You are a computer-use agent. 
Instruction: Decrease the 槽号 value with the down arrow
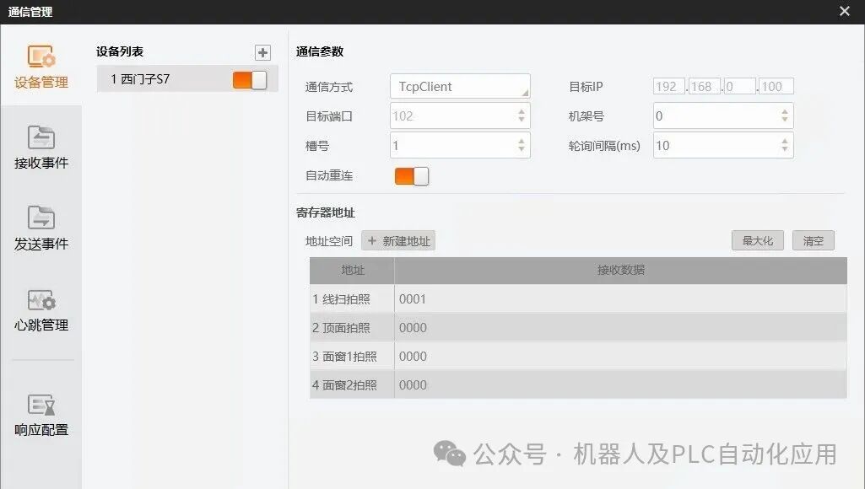pyautogui.click(x=522, y=149)
